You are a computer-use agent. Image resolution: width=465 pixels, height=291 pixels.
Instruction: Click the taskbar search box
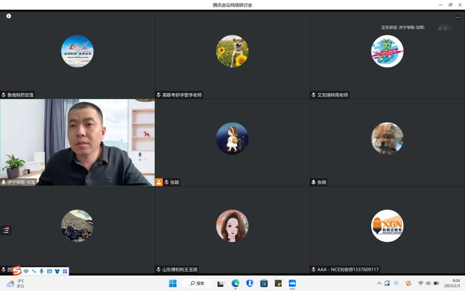tap(197, 283)
